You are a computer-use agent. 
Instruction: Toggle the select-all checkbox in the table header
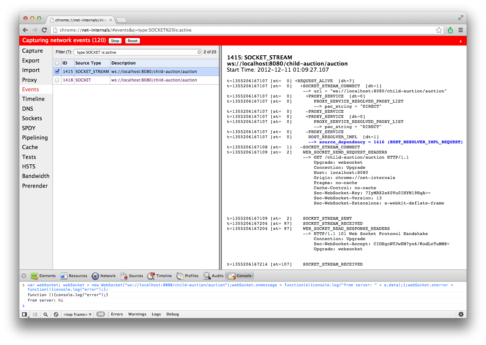point(57,63)
